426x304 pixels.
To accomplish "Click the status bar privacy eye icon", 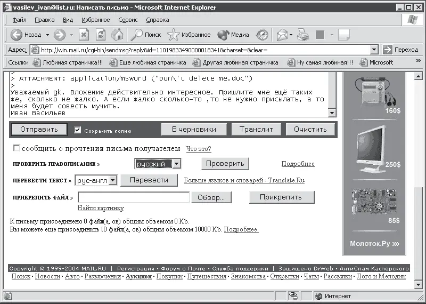I will click(x=293, y=296).
